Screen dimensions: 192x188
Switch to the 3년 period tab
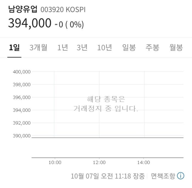pyautogui.click(x=82, y=47)
